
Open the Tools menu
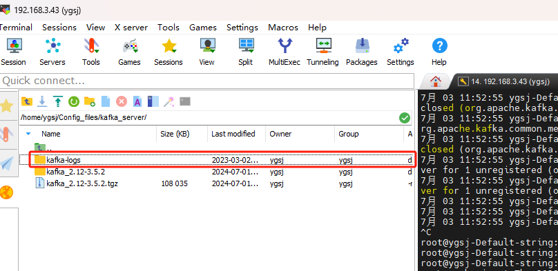coord(169,28)
